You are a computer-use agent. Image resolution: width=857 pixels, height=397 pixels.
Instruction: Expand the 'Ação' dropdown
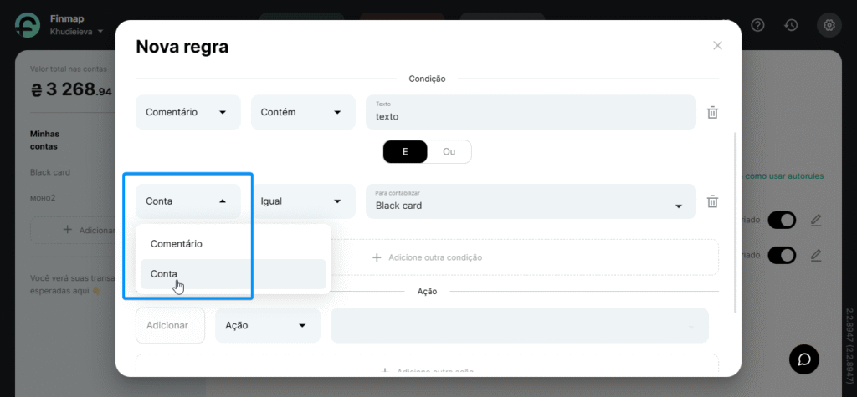268,325
